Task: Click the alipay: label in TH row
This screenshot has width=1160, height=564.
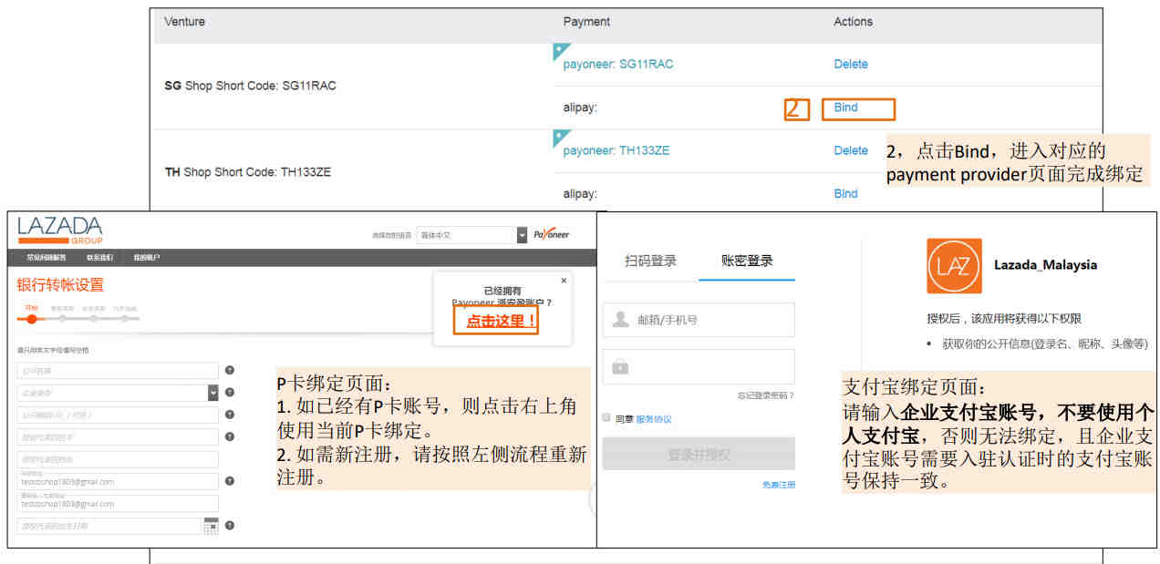Action: tap(580, 193)
